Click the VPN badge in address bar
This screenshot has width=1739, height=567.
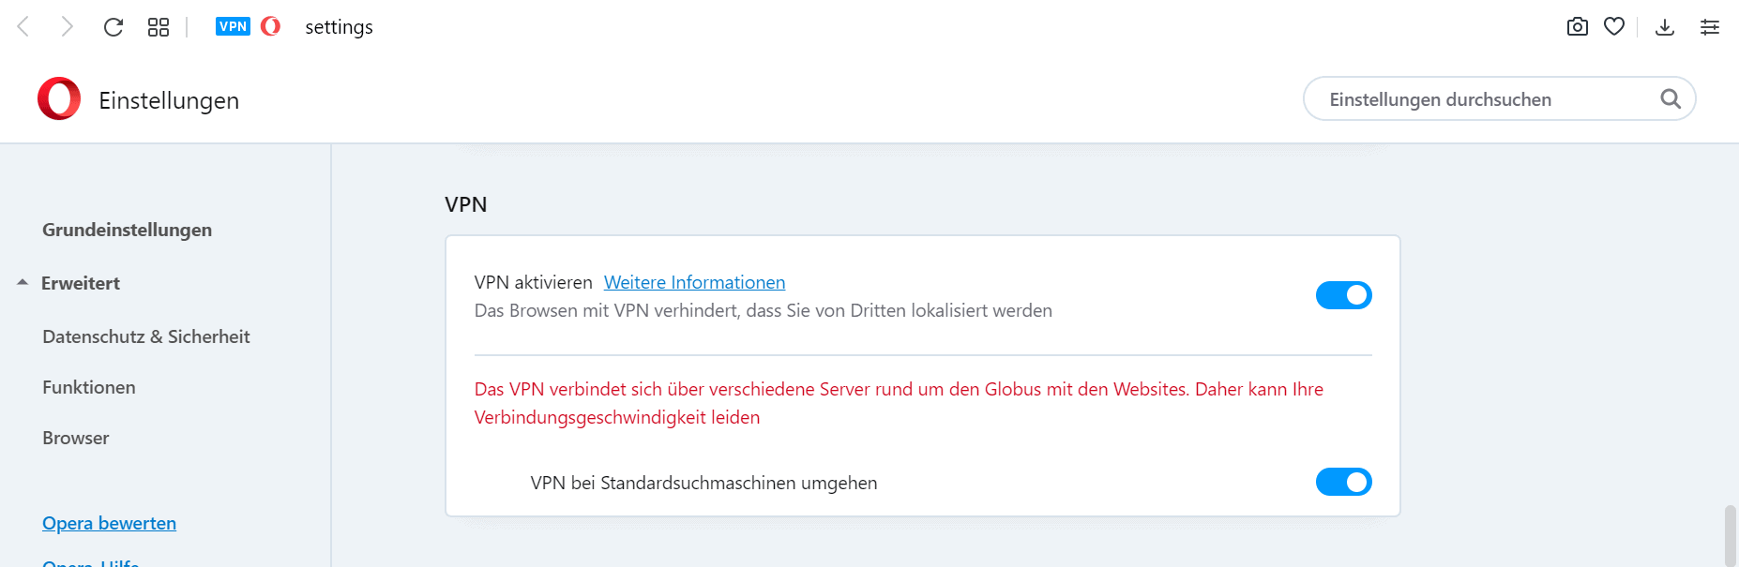point(233,26)
